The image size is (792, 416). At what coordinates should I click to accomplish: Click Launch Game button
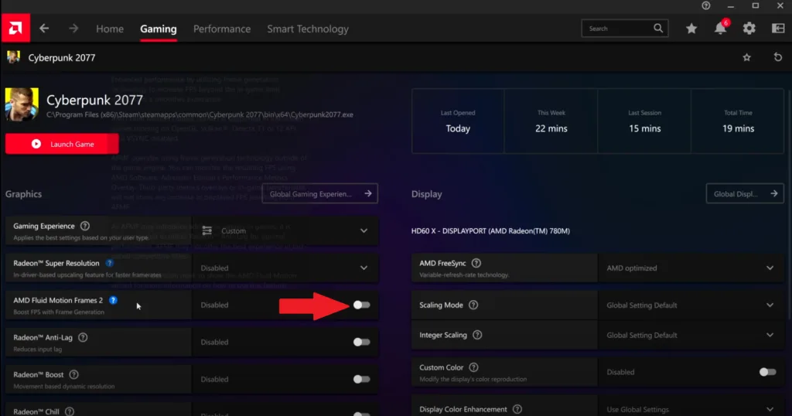[62, 144]
